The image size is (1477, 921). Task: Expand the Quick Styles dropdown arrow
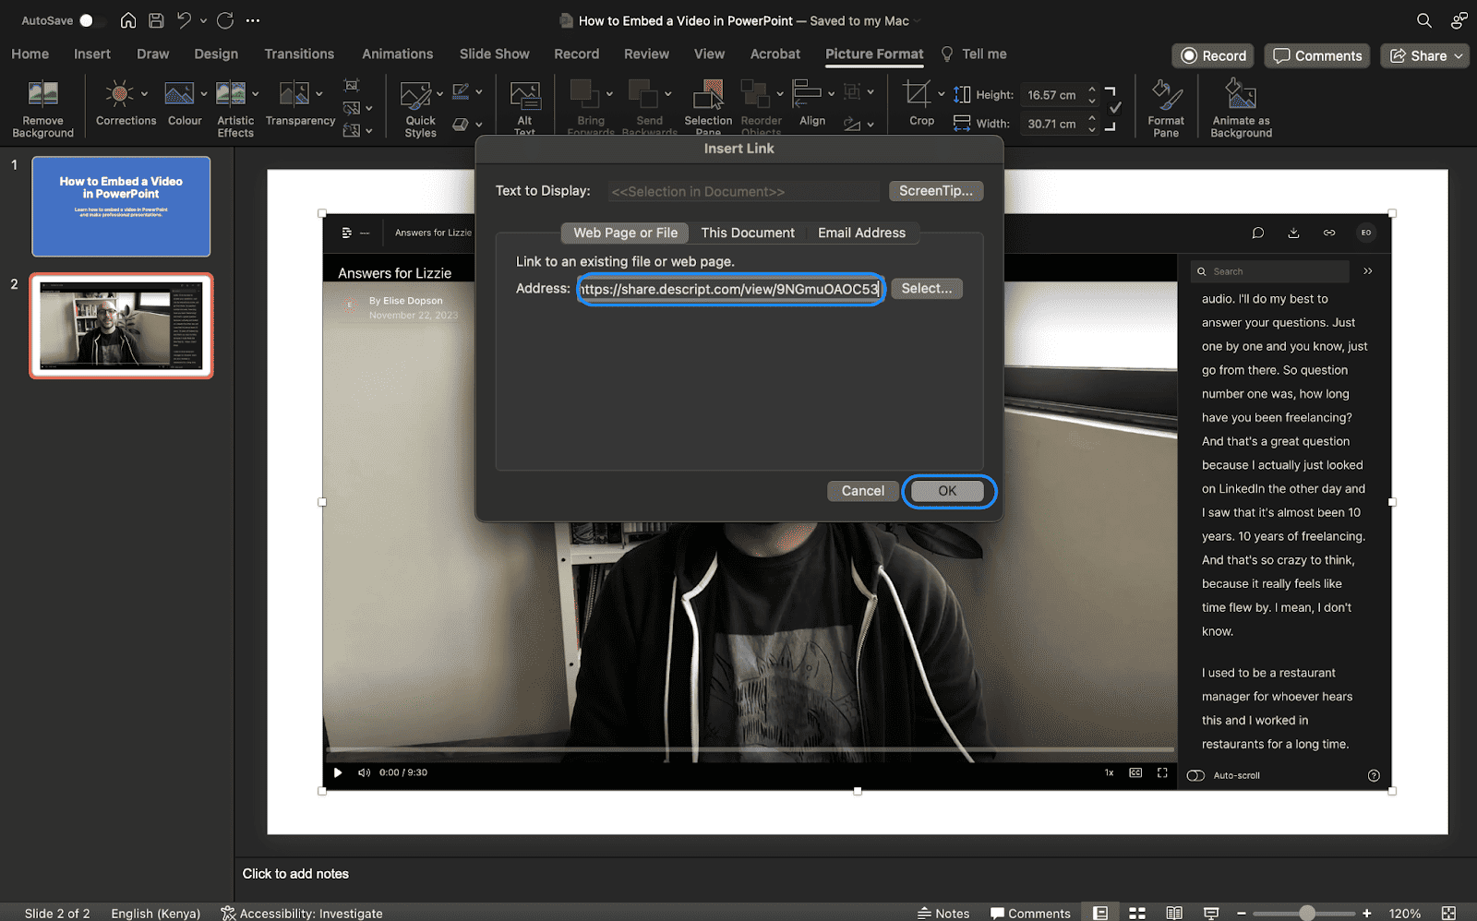click(x=439, y=93)
